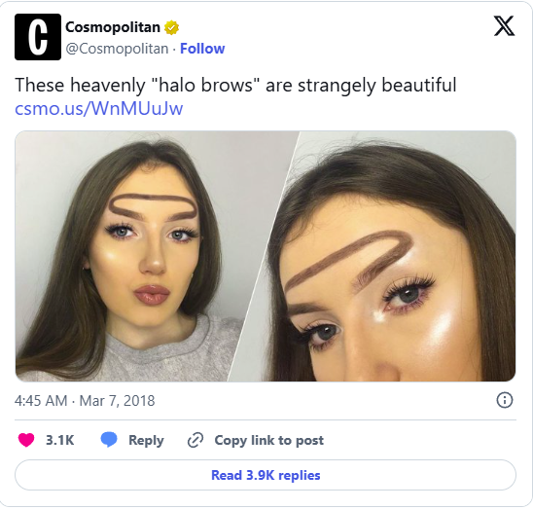533x509 pixels.
Task: Click the Reply text label
Action: pyautogui.click(x=146, y=440)
